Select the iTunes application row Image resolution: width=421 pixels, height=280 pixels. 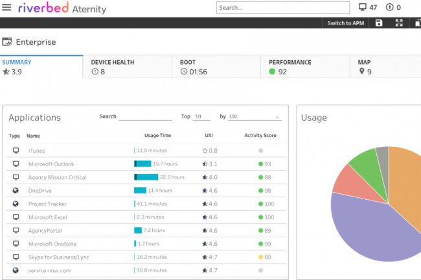[146, 151]
